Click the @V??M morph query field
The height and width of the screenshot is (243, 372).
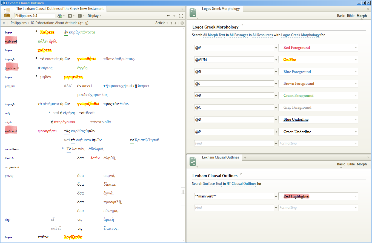click(x=234, y=60)
